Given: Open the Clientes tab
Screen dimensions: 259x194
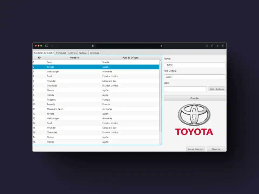Looking at the screenshot, I should pyautogui.click(x=72, y=53).
